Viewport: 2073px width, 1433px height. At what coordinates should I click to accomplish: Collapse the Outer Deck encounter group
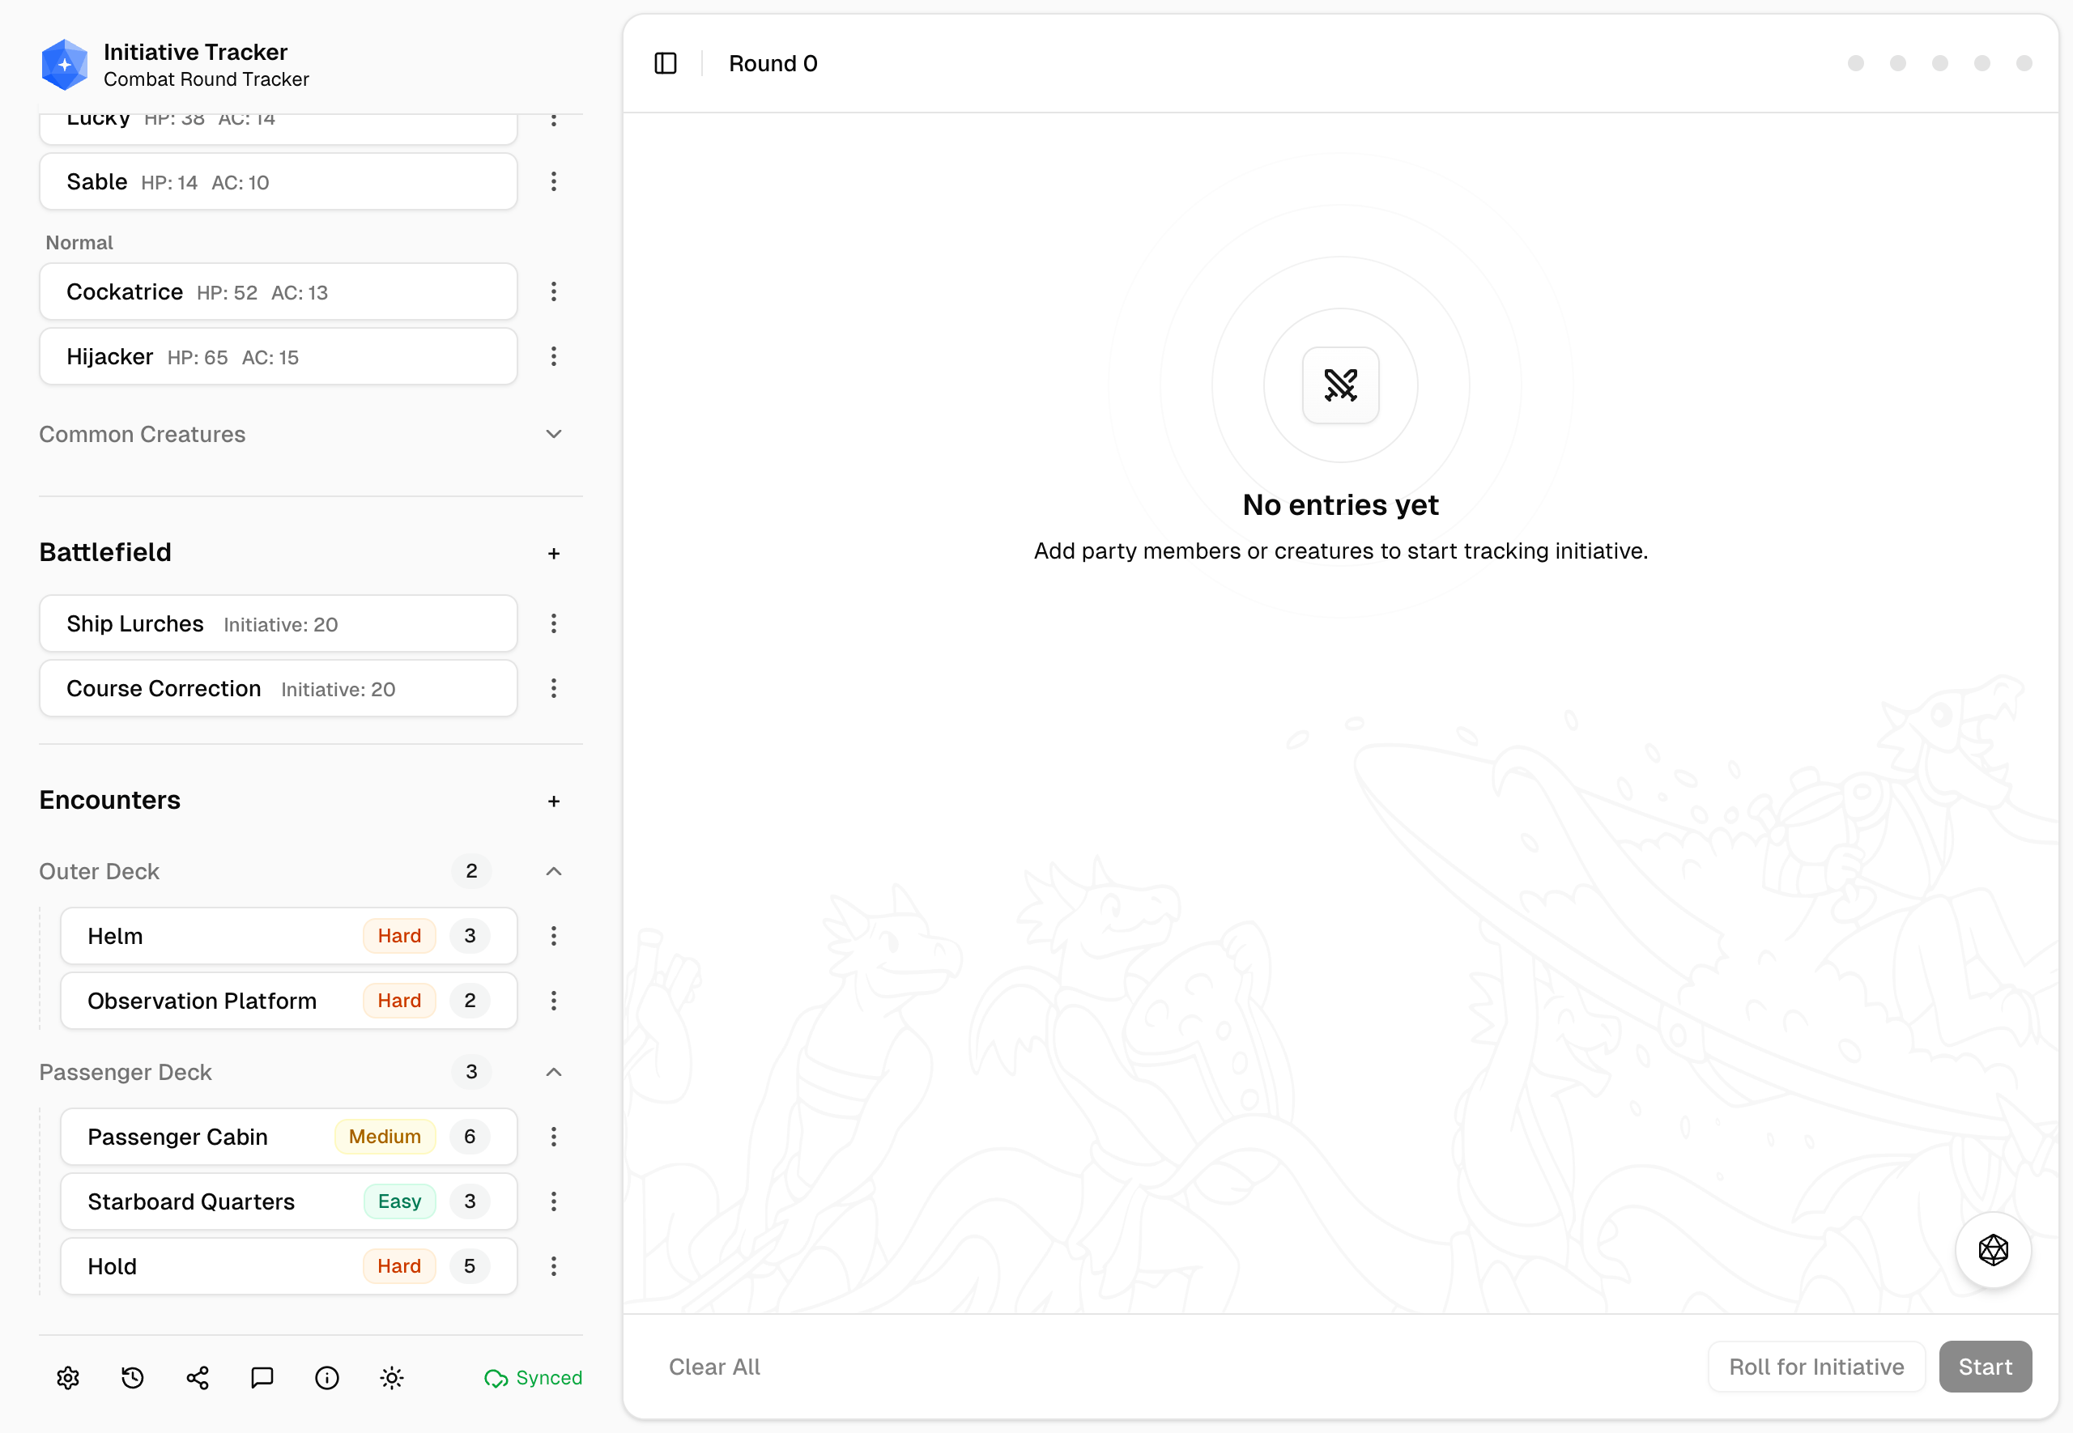coord(554,871)
